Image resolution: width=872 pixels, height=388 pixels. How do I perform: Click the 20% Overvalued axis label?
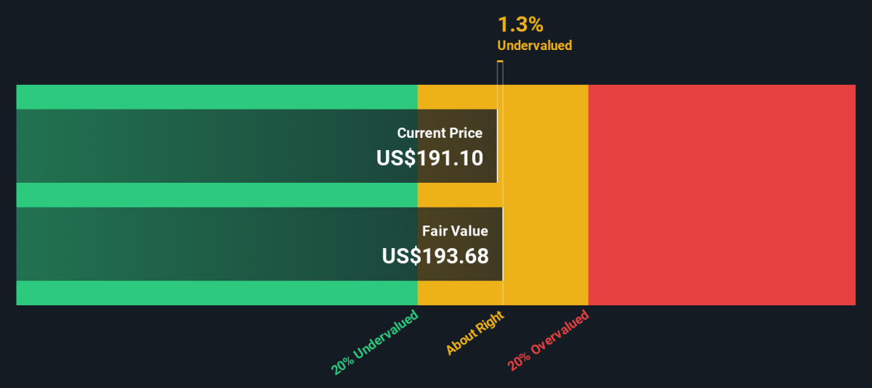point(549,341)
